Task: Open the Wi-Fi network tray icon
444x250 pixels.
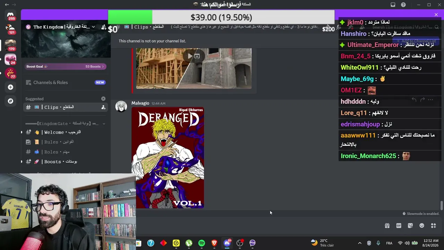Action: tap(400, 243)
